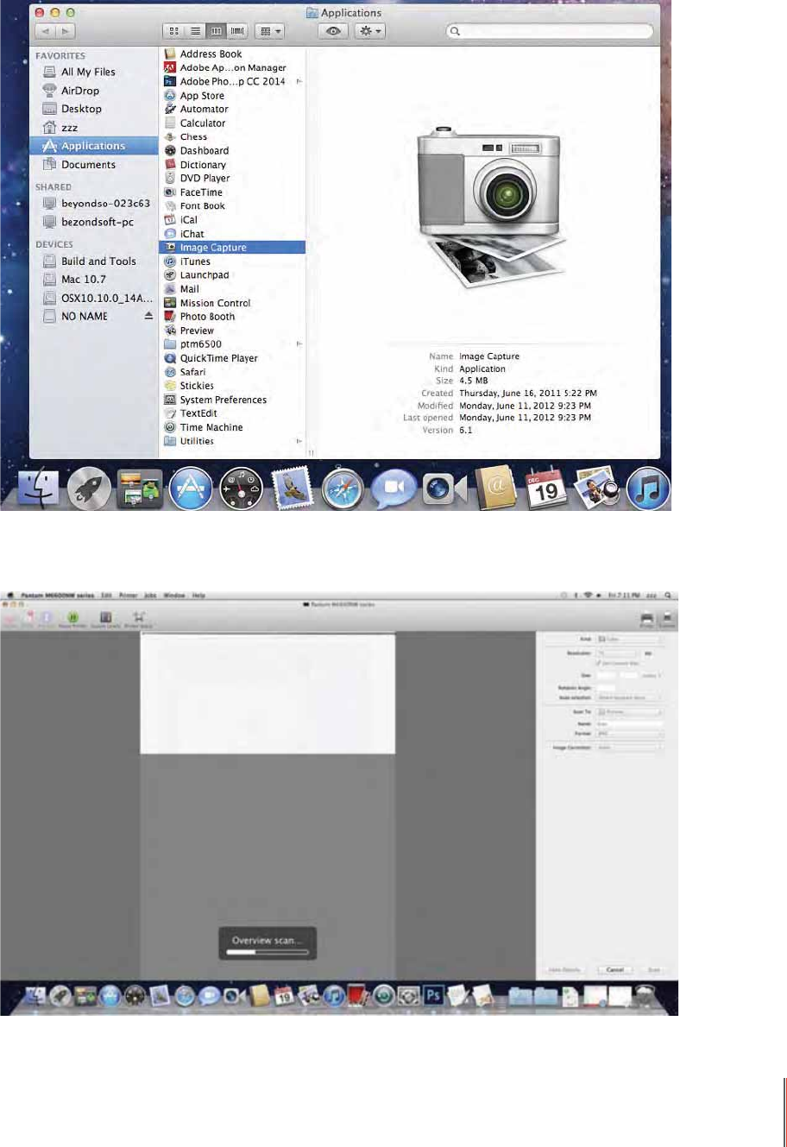Open Applications in Finder sidebar
Screen dimensions: 787x1147
click(x=93, y=146)
